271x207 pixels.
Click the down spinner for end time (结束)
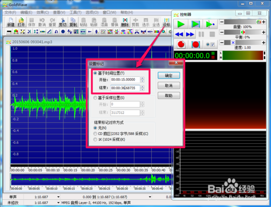(x=143, y=90)
